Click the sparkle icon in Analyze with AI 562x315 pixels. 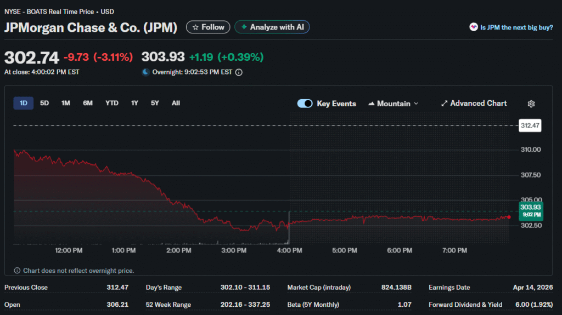(x=243, y=27)
